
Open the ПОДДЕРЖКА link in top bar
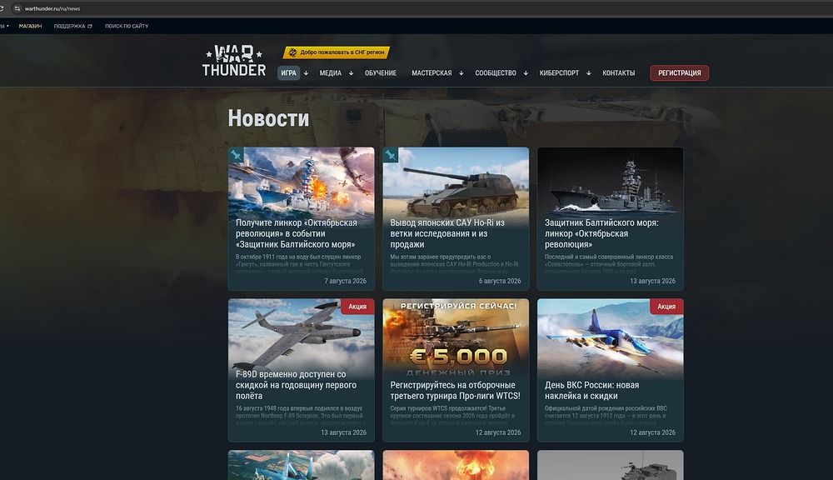pos(70,26)
